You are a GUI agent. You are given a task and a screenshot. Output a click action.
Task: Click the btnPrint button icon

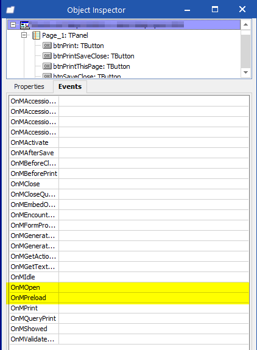tap(47, 46)
